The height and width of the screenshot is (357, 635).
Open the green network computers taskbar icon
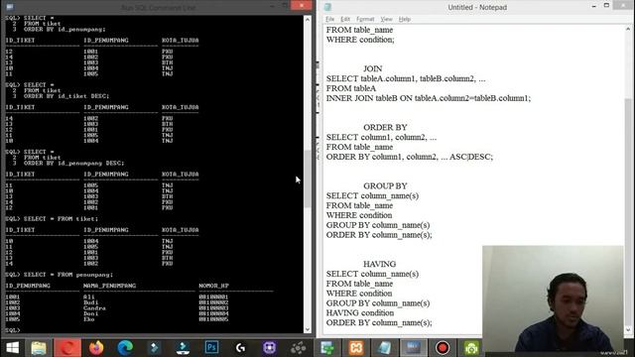[327, 348]
